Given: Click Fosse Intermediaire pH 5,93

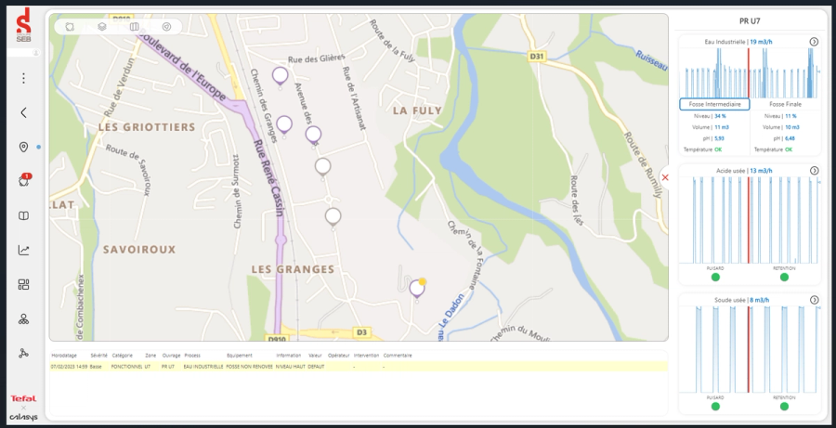Looking at the screenshot, I should [x=713, y=138].
